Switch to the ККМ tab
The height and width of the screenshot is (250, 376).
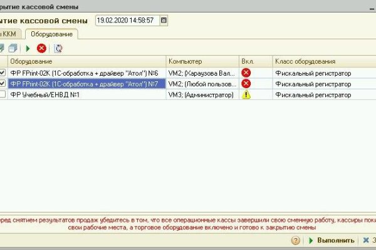click(x=11, y=34)
